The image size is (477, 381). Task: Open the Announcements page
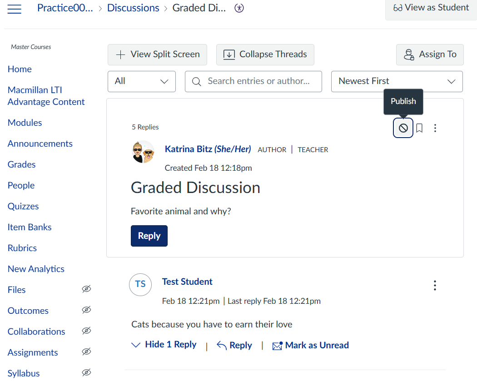[40, 143]
